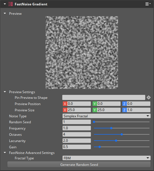The width and height of the screenshot is (154, 171).
Task: Open the Fractal Type dropdown
Action: 106,158
